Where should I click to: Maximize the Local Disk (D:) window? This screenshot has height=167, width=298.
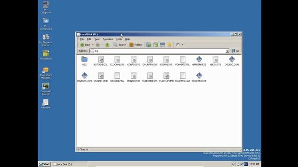click(x=236, y=34)
